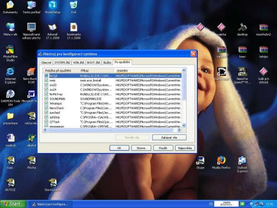Select the 'SOUNDMAN.EXE' command cell

[x=91, y=99]
